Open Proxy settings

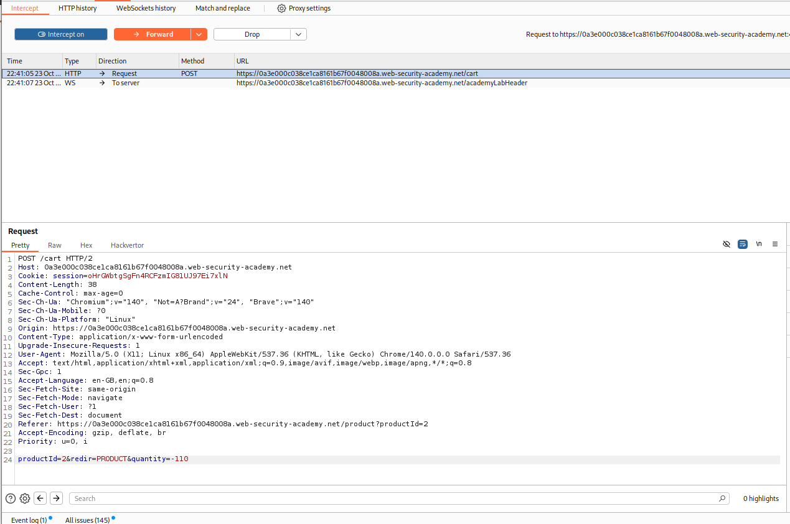click(304, 8)
